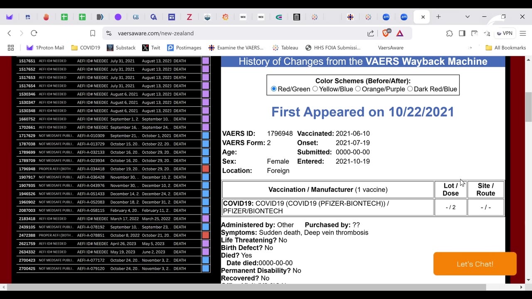Open the Twit bookmark with the X icon

tap(151, 48)
